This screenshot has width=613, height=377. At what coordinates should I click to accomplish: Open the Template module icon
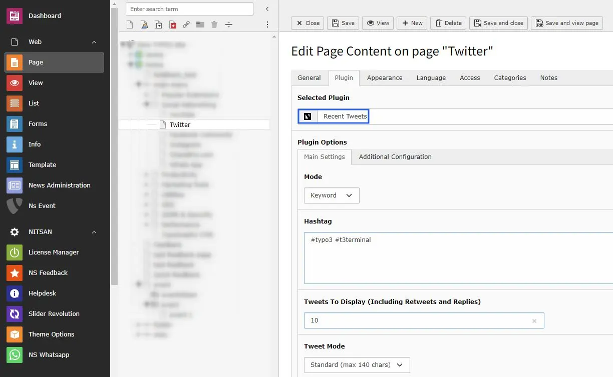tap(15, 165)
